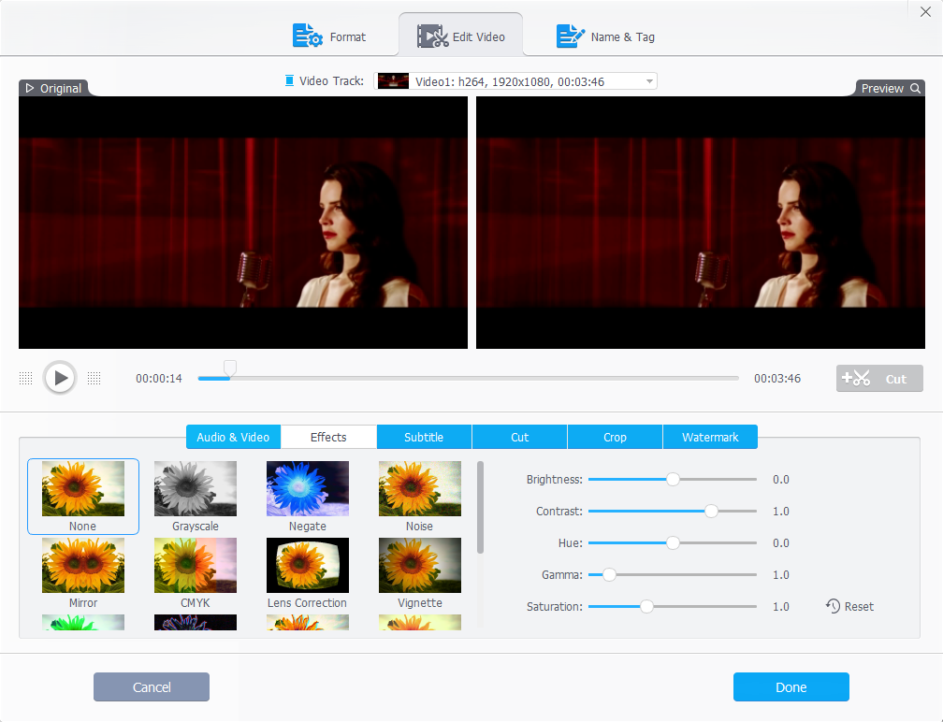The width and height of the screenshot is (943, 722).
Task: Click the Preview magnifier icon
Action: (x=916, y=88)
